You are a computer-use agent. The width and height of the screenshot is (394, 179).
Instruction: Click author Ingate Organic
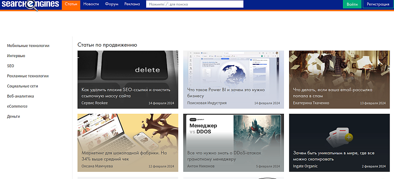[x=305, y=166]
